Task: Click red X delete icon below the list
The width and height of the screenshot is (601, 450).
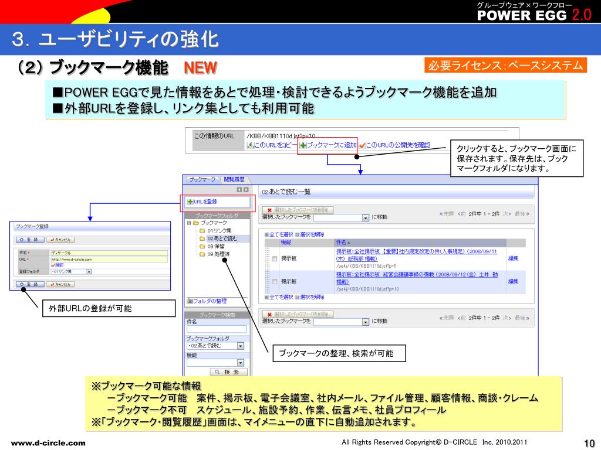Action: tap(269, 314)
